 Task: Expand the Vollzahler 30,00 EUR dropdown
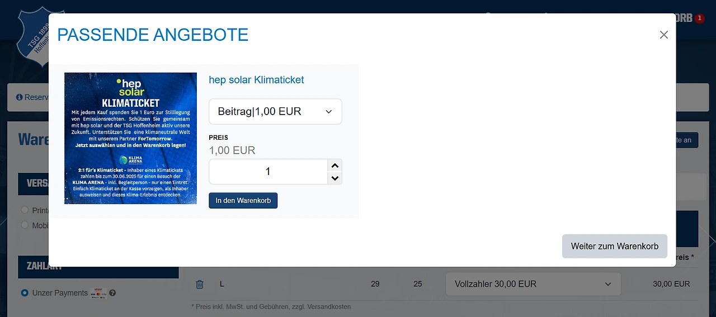pyautogui.click(x=533, y=284)
